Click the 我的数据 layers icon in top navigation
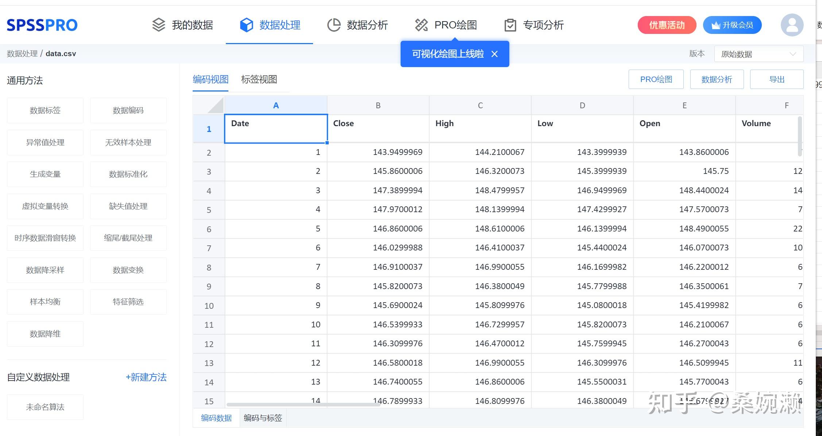This screenshot has height=436, width=822. coord(158,25)
